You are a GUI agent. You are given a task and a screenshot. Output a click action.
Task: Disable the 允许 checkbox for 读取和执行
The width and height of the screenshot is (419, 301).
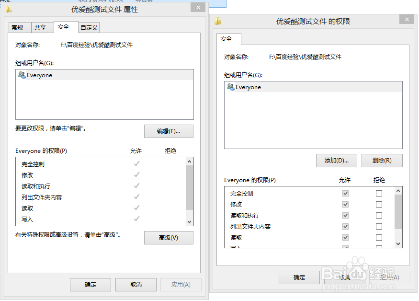click(x=346, y=215)
